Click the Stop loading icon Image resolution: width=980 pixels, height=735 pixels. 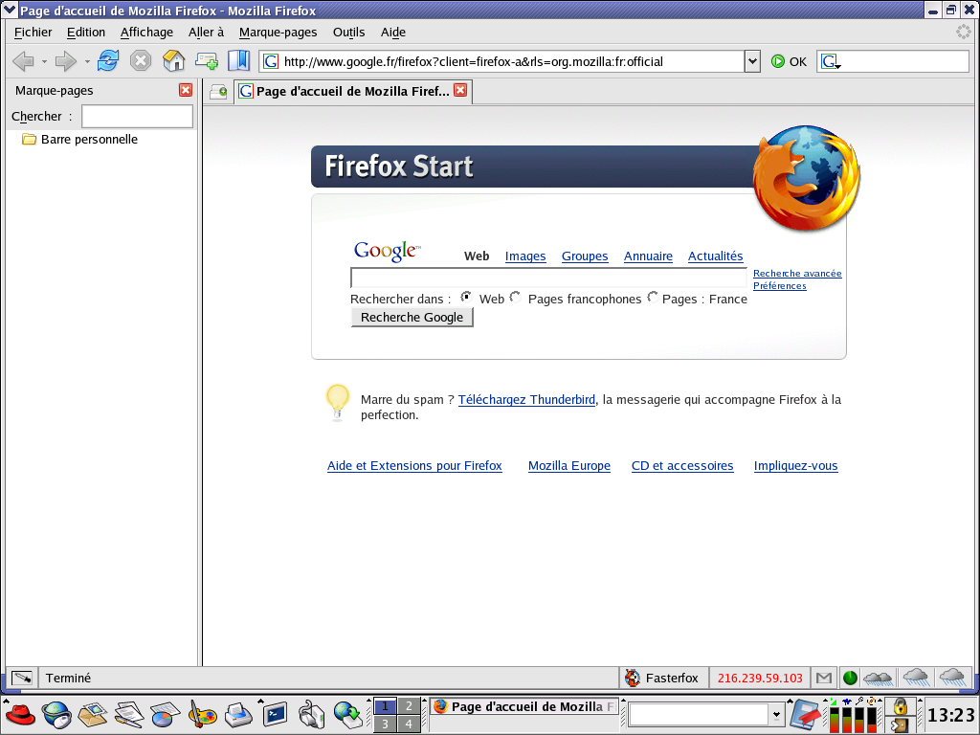click(141, 61)
